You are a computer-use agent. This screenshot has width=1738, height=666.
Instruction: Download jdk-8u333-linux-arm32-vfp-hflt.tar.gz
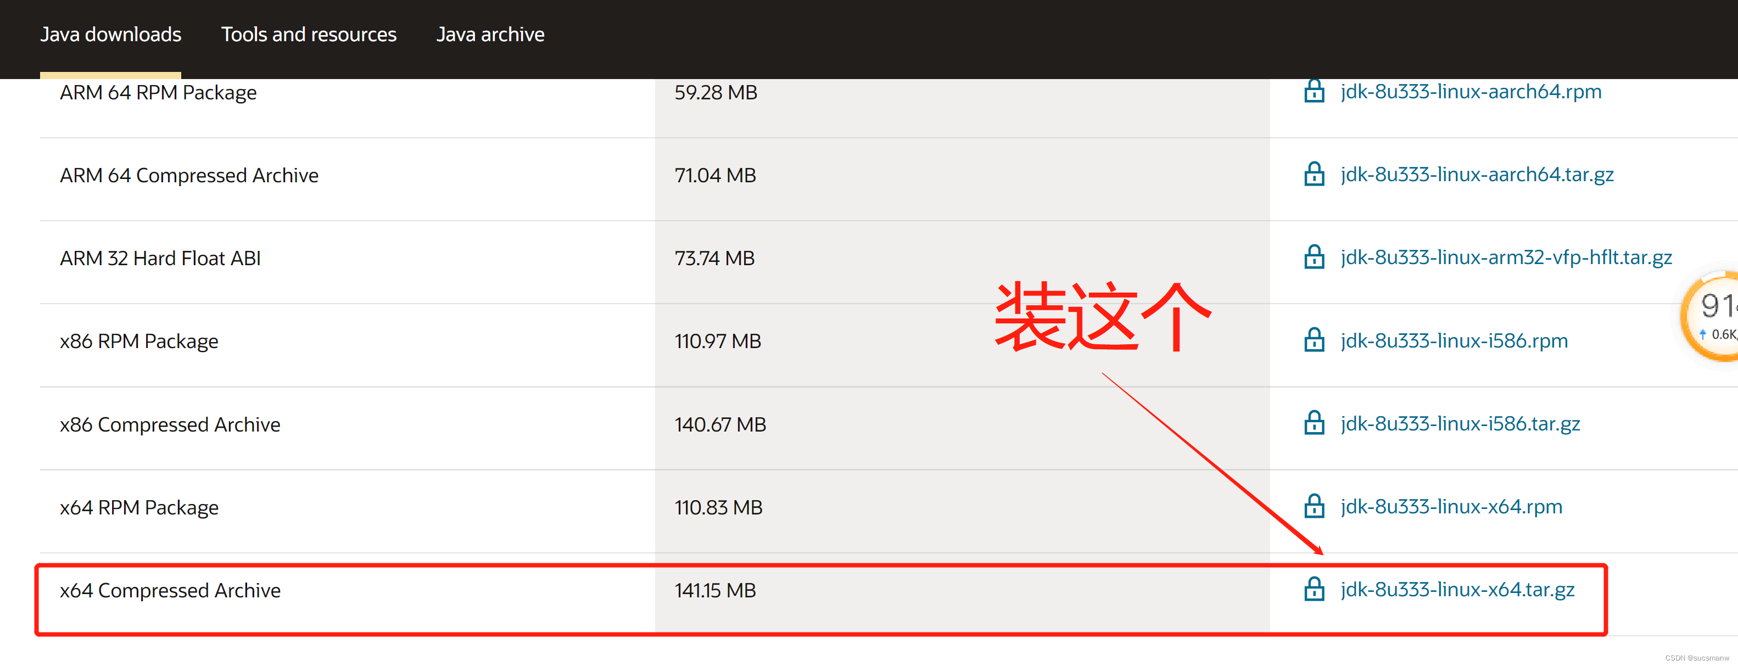coord(1506,257)
